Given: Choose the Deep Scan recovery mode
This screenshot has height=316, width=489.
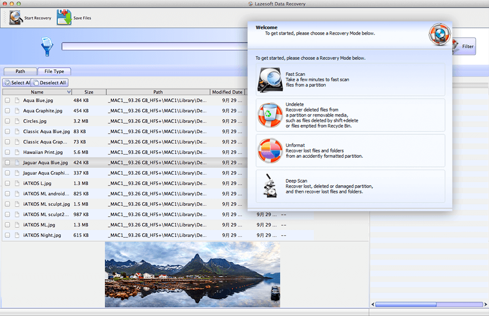Looking at the screenshot, I should (350, 186).
